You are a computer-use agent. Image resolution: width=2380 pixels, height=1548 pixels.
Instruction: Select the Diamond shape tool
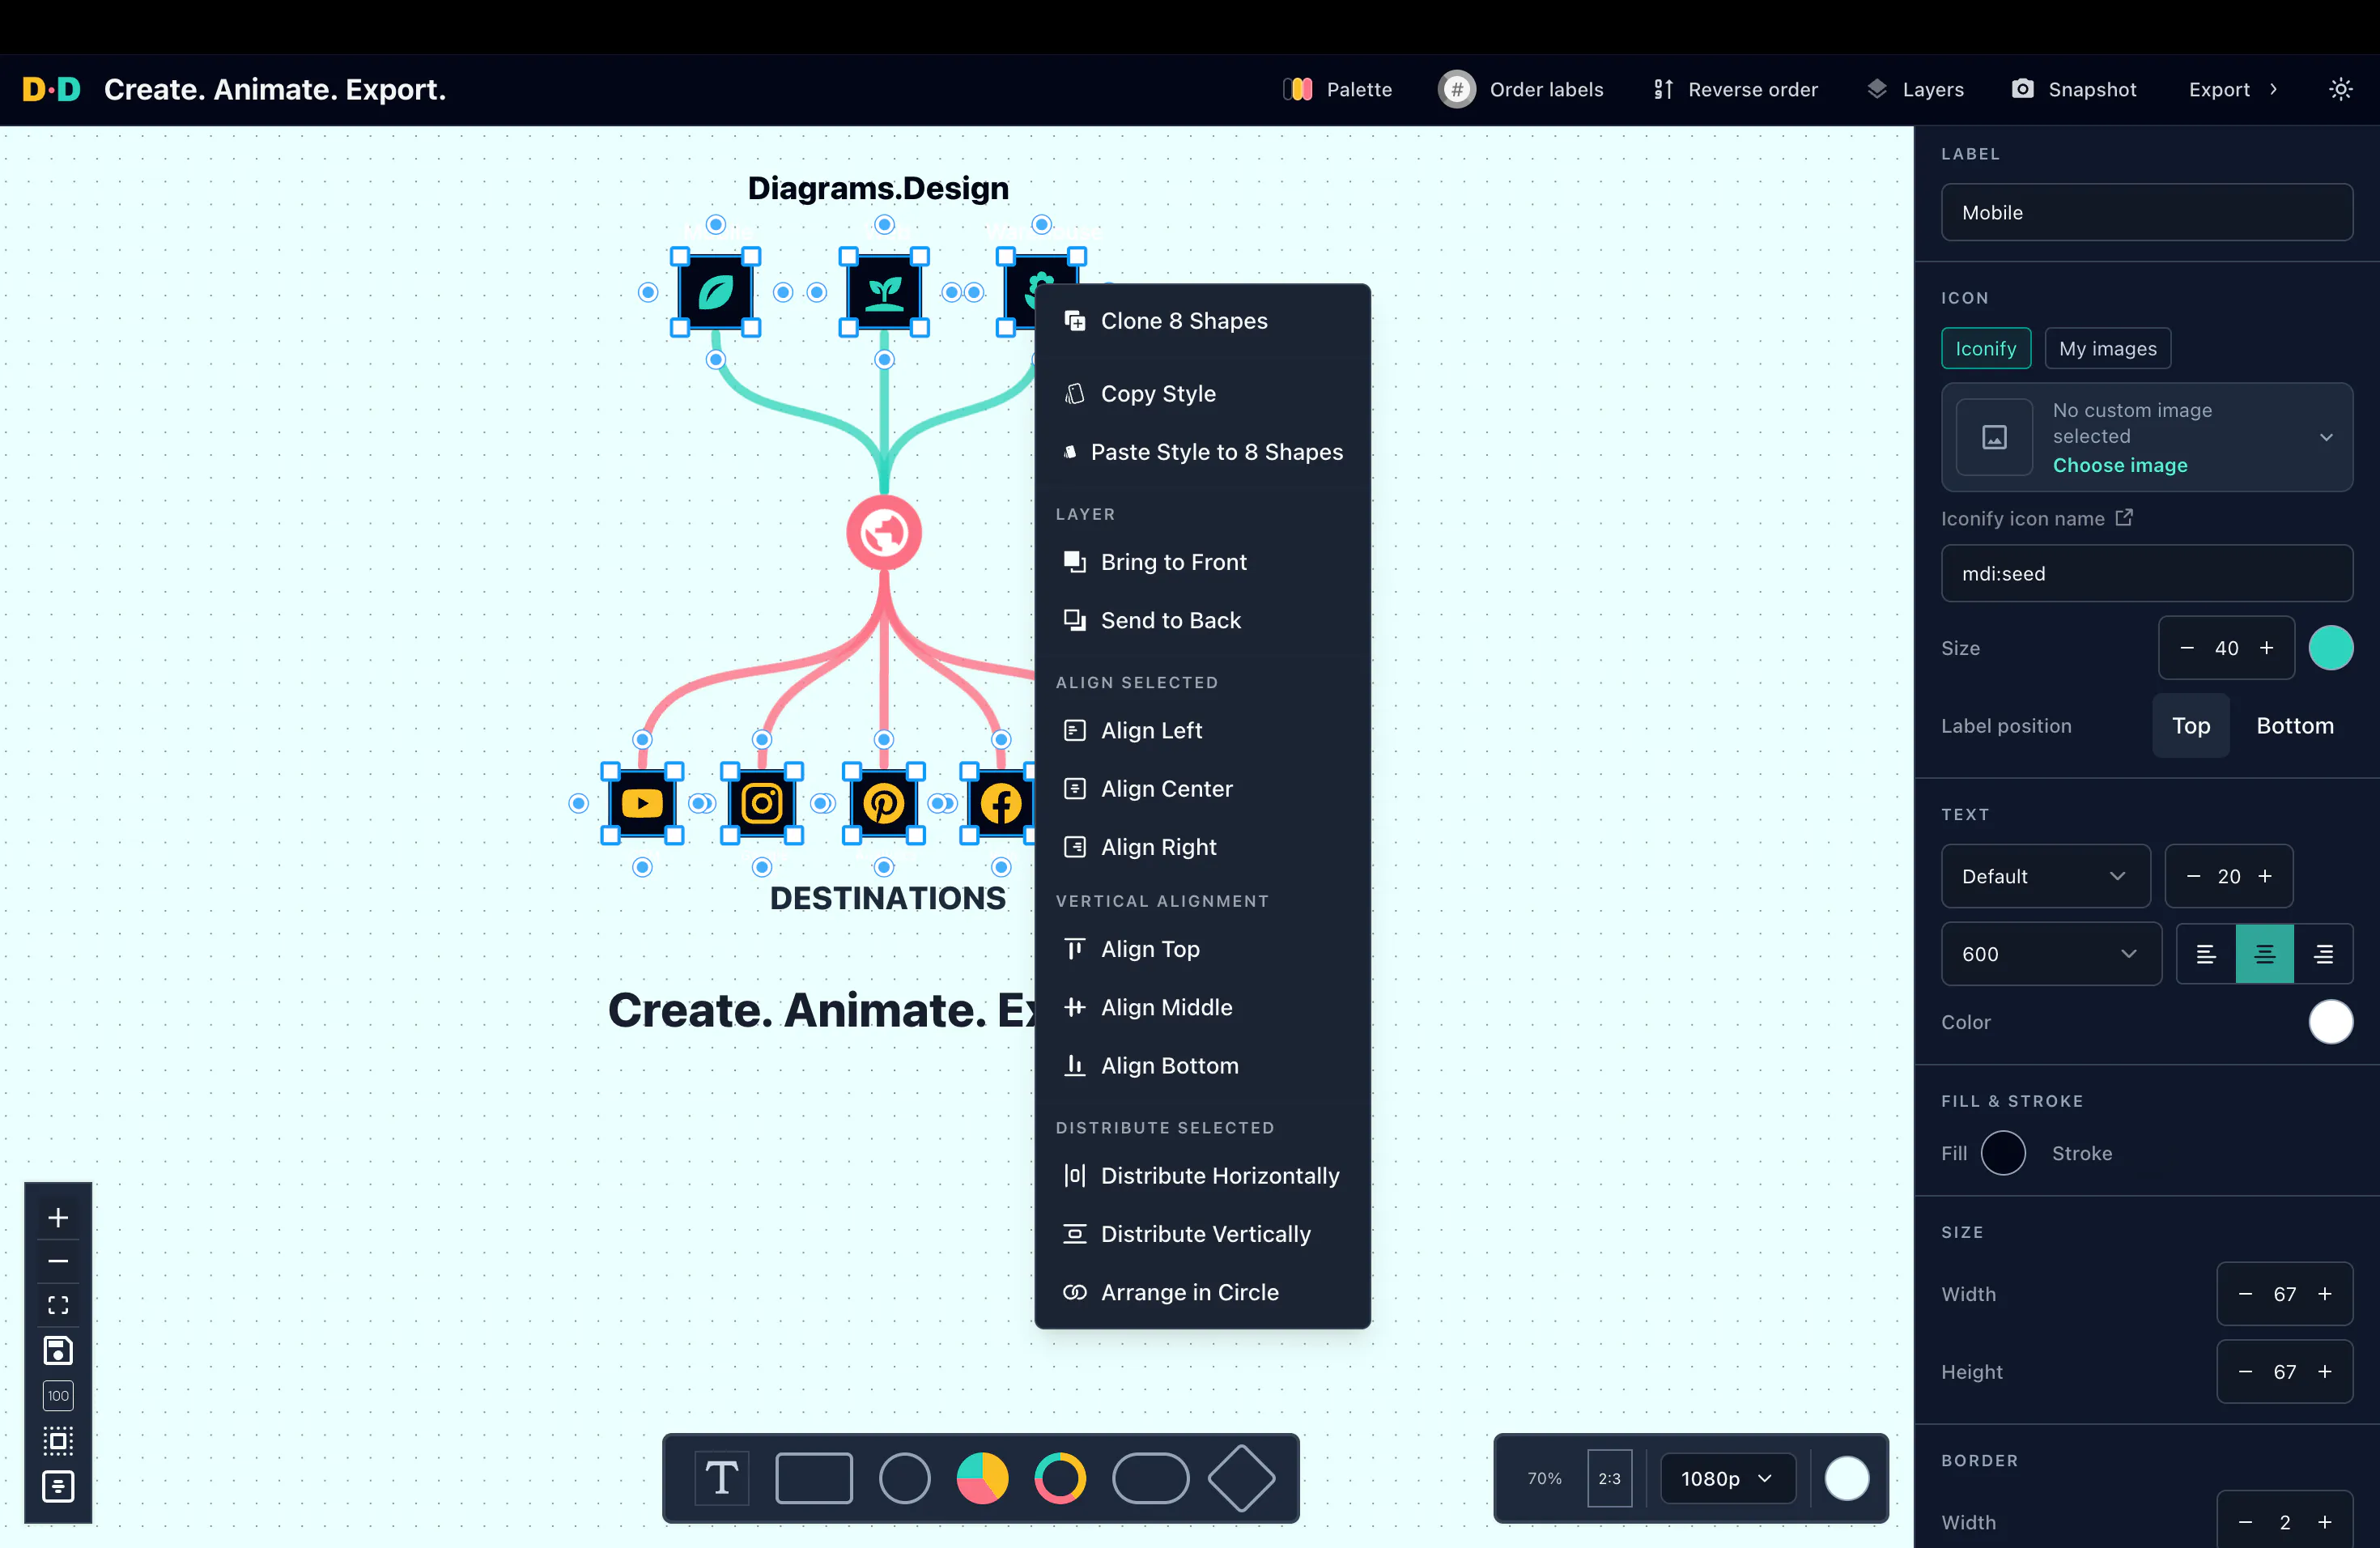(1241, 1477)
